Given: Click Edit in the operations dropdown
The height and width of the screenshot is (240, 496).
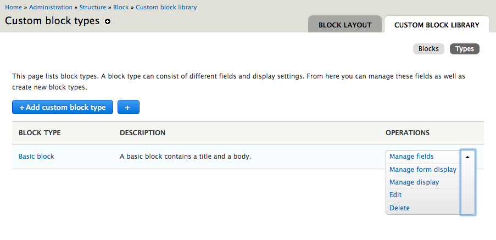Looking at the screenshot, I should (395, 195).
